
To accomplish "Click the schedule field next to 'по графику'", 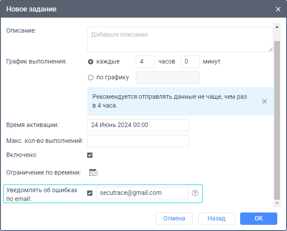I will point(168,78).
